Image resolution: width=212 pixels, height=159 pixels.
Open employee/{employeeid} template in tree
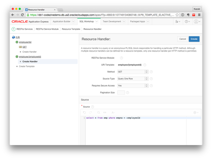30,57
